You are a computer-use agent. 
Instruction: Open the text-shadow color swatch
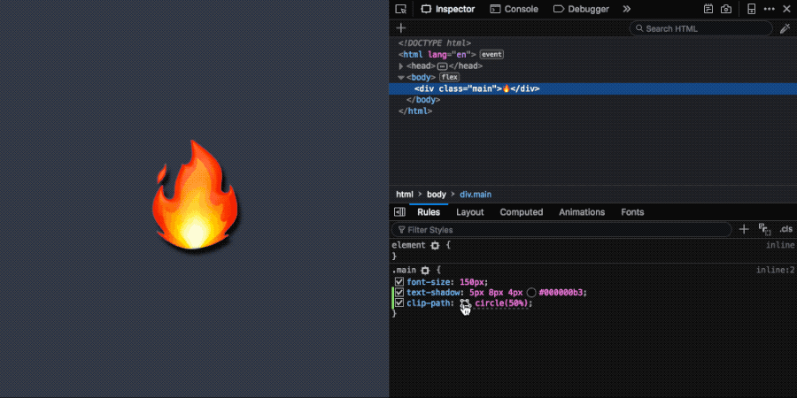[531, 293]
